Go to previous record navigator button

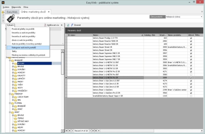click(x=72, y=131)
